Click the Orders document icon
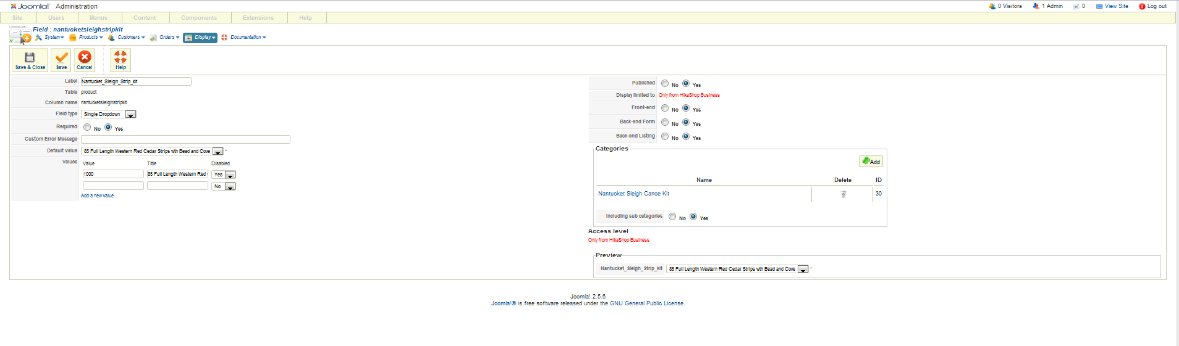The height and width of the screenshot is (346, 1179). (153, 38)
